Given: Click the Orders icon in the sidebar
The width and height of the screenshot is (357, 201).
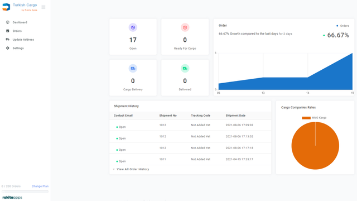Looking at the screenshot, I should (7, 31).
